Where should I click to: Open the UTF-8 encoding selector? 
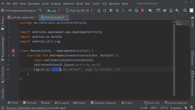[163, 108]
